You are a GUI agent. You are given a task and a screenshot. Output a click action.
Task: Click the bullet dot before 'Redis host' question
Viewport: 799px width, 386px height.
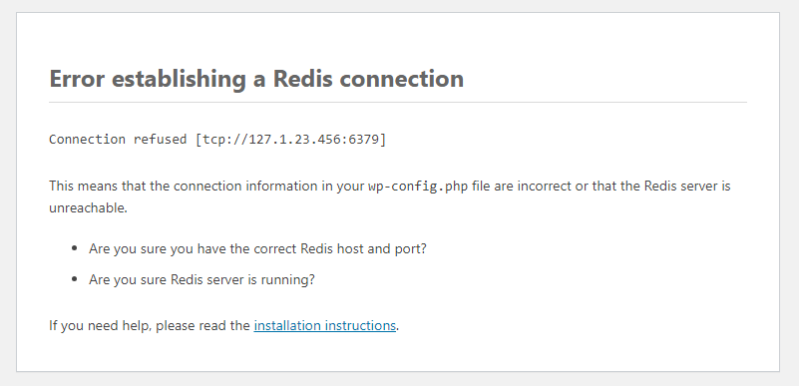click(x=75, y=248)
